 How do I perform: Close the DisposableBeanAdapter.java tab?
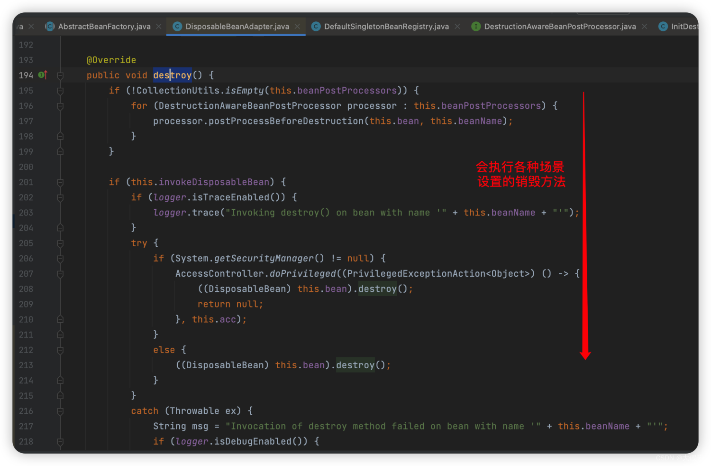pos(297,27)
